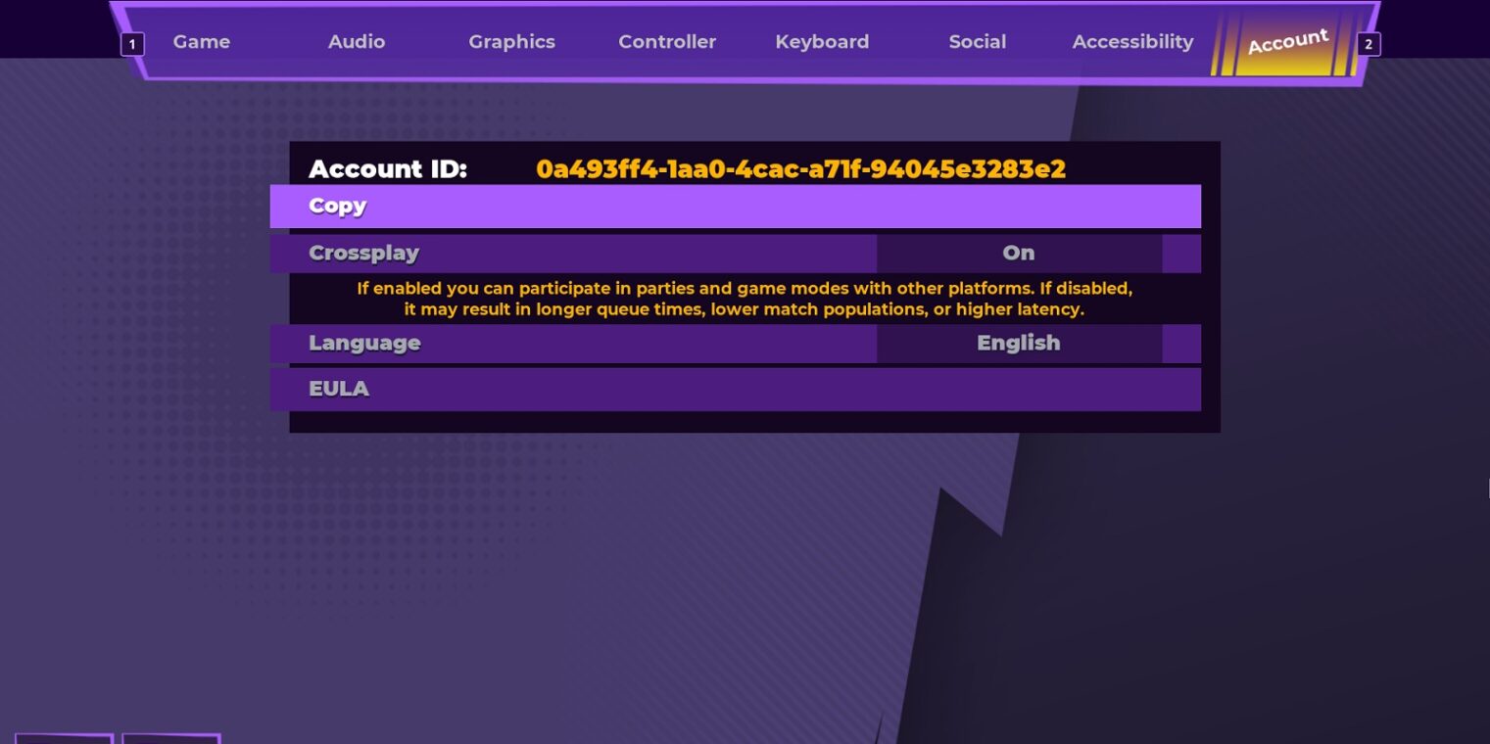This screenshot has height=744, width=1490.
Task: Open the Language selector showing English
Action: pyautogui.click(x=1019, y=344)
